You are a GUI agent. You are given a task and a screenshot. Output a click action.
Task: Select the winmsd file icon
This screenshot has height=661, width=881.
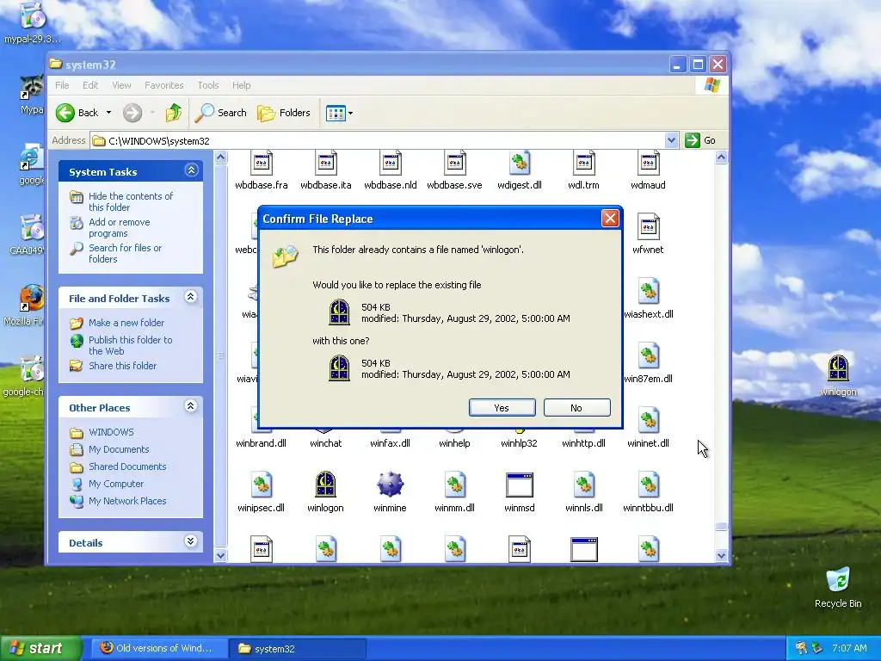pyautogui.click(x=519, y=485)
